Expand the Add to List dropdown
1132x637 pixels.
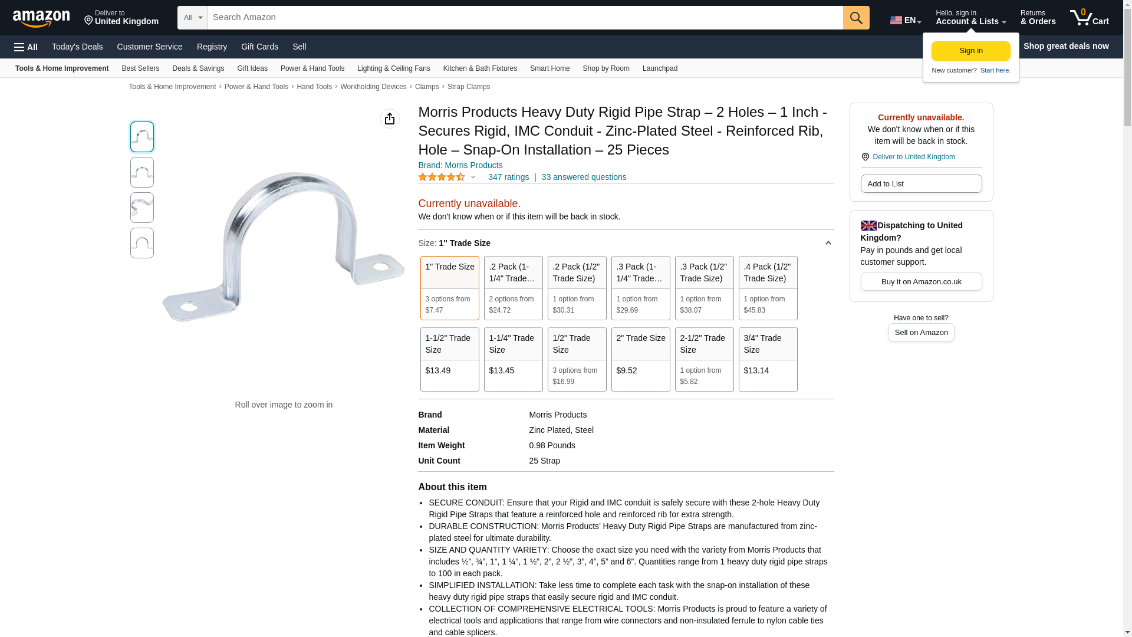click(x=921, y=184)
